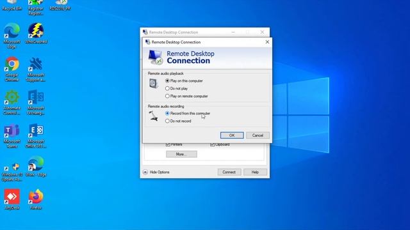Viewport: 410px width, 230px height.
Task: Click the More... button in background window
Action: tap(181, 154)
